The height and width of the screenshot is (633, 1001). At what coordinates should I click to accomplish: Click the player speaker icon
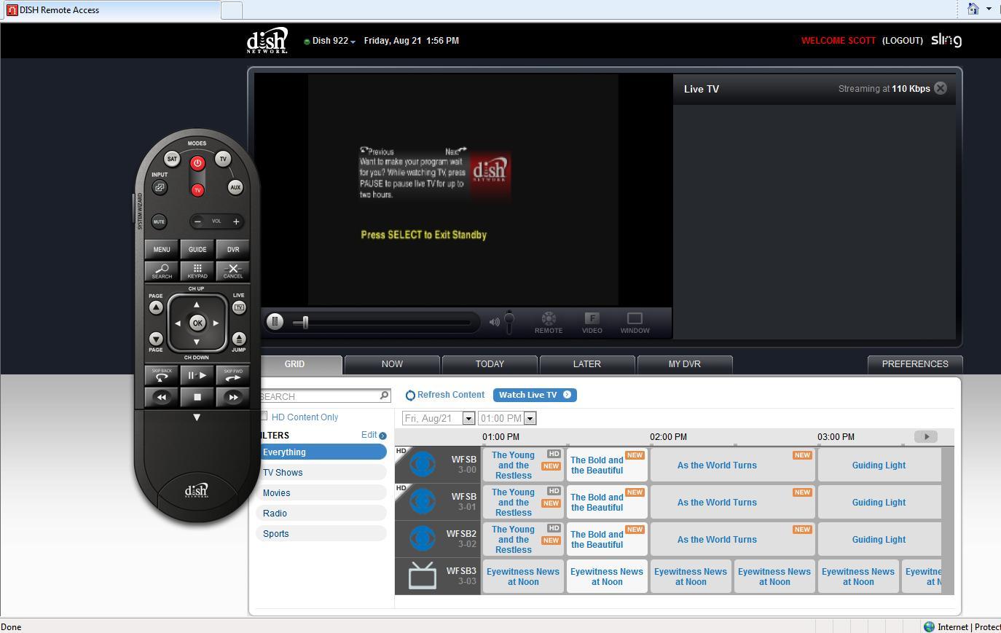tap(494, 322)
